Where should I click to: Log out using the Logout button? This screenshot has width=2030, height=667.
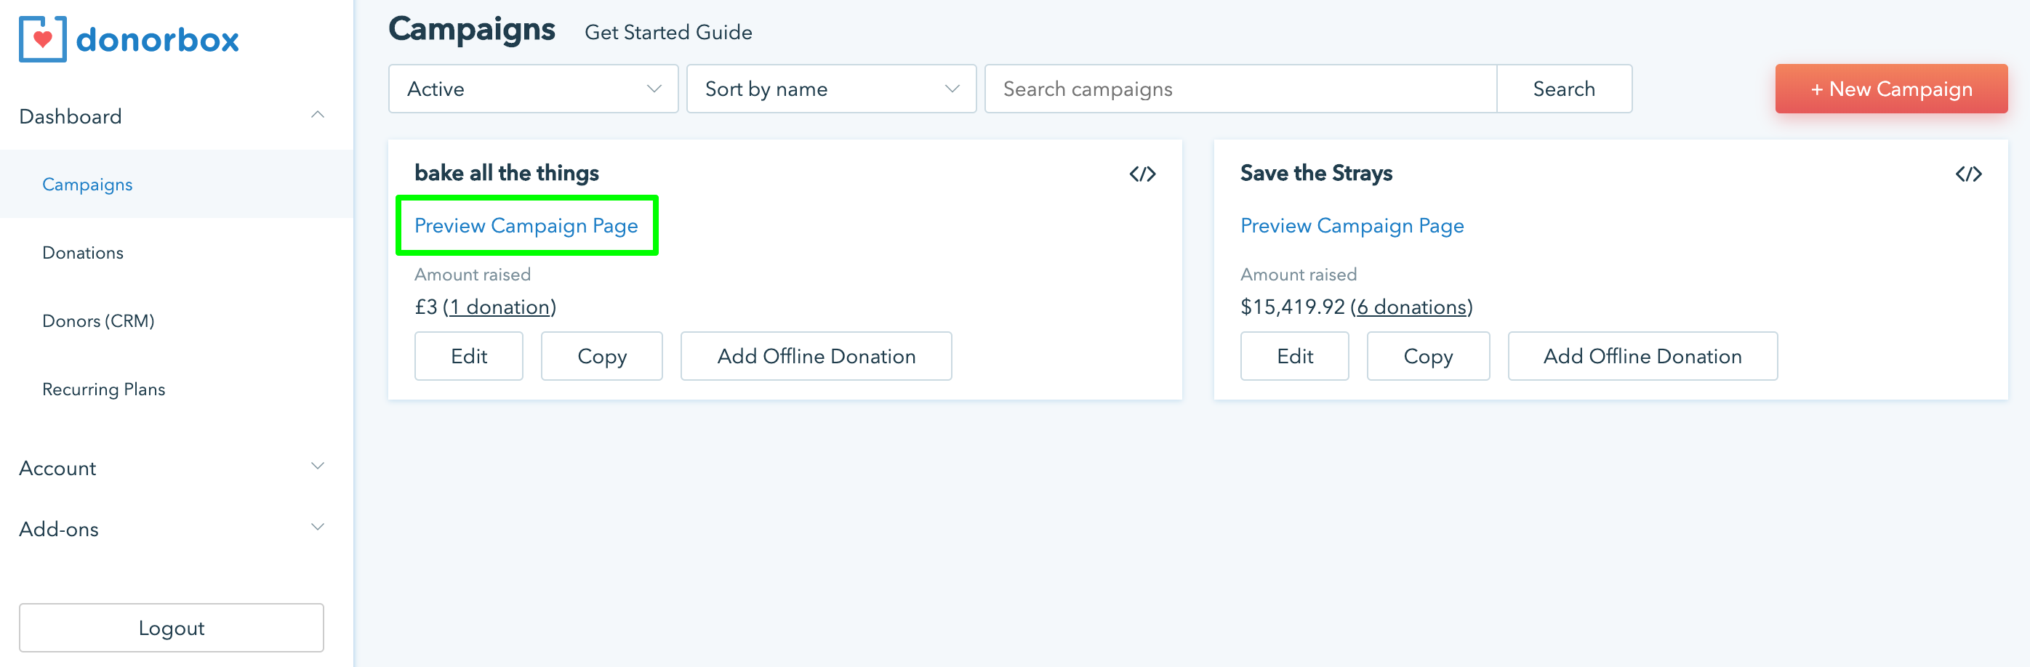click(171, 628)
